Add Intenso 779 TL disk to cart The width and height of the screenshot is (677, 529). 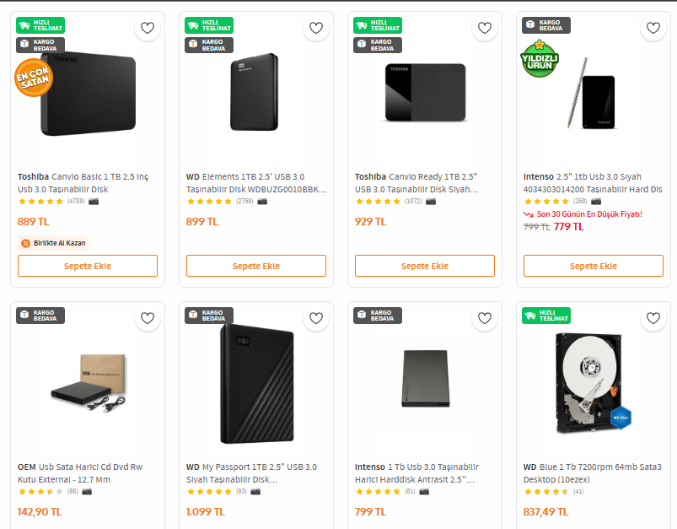[x=594, y=266]
